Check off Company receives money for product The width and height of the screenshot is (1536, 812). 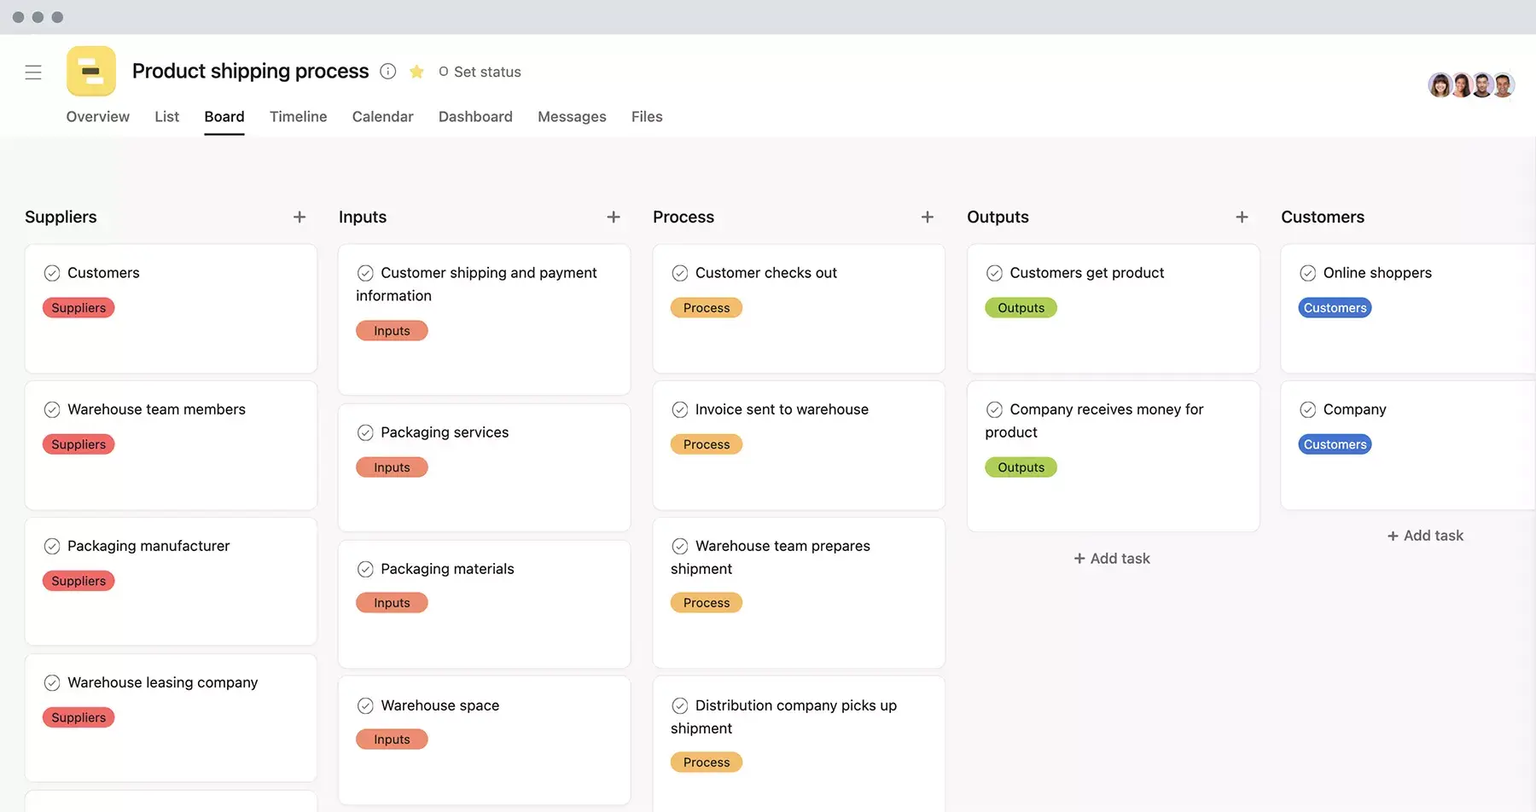coord(994,409)
